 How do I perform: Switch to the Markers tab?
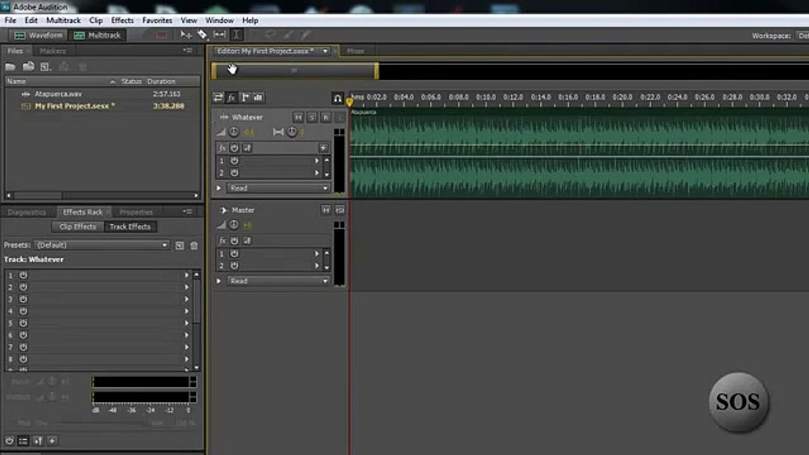pos(52,51)
